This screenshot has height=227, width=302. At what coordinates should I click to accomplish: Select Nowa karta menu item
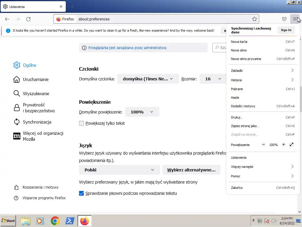(x=263, y=42)
